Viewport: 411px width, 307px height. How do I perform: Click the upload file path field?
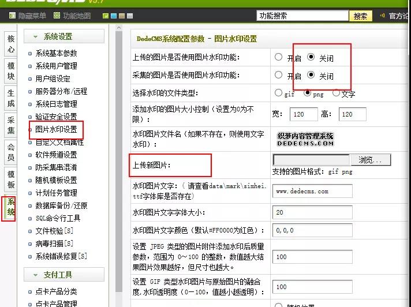(311, 160)
